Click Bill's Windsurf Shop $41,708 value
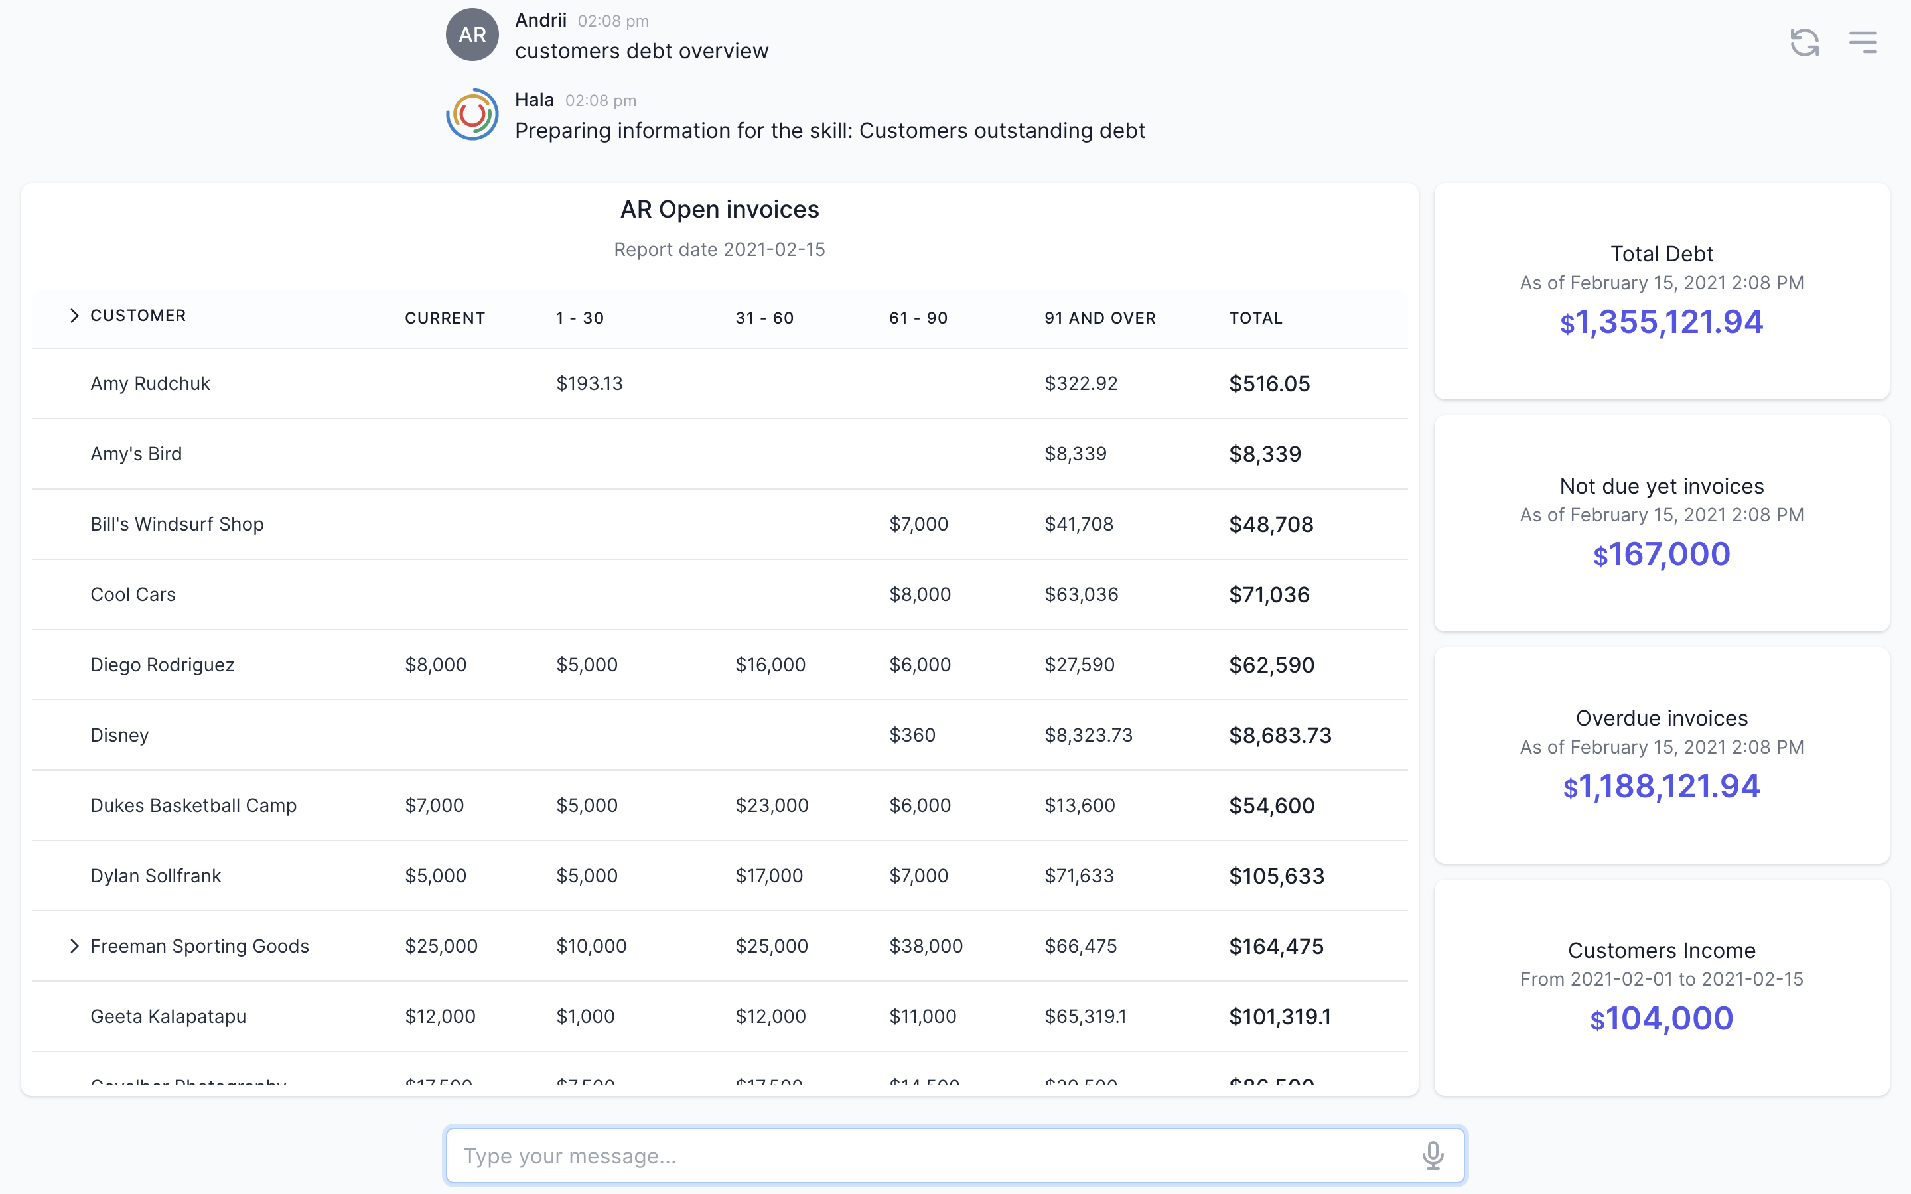Viewport: 1911px width, 1194px height. click(x=1079, y=524)
